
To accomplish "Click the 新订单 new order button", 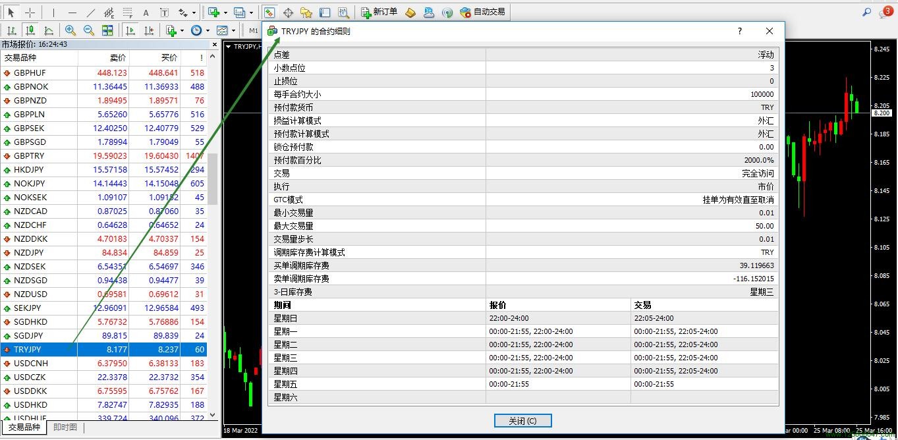I will pyautogui.click(x=379, y=12).
